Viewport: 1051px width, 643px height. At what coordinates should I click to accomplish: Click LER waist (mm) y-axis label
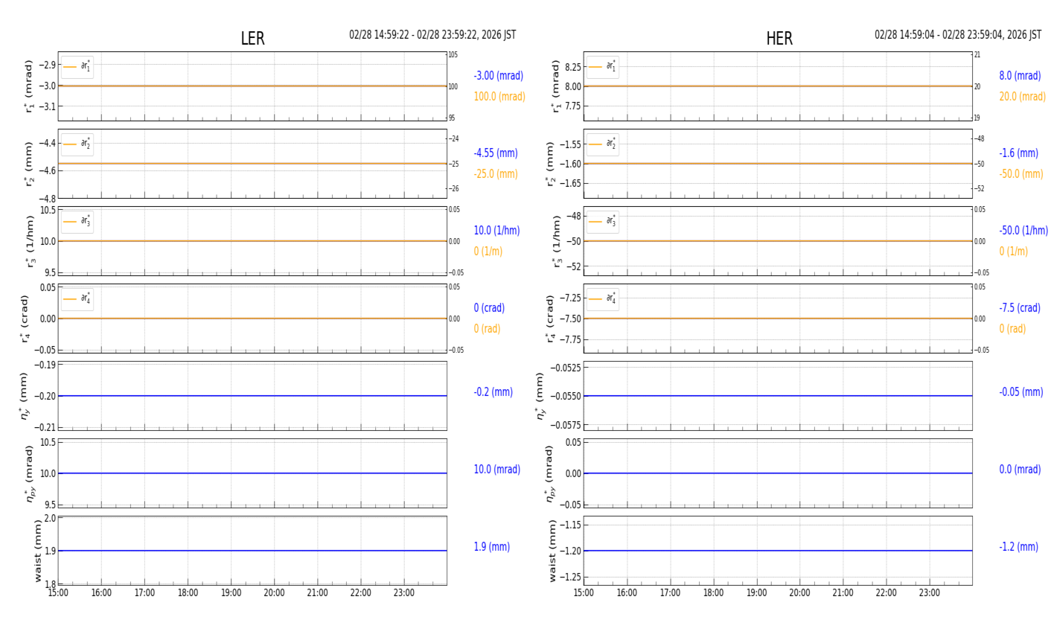[x=37, y=551]
